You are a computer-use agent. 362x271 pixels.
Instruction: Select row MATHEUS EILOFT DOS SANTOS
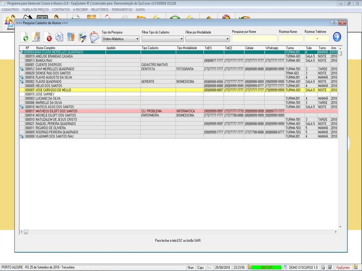click(x=178, y=111)
